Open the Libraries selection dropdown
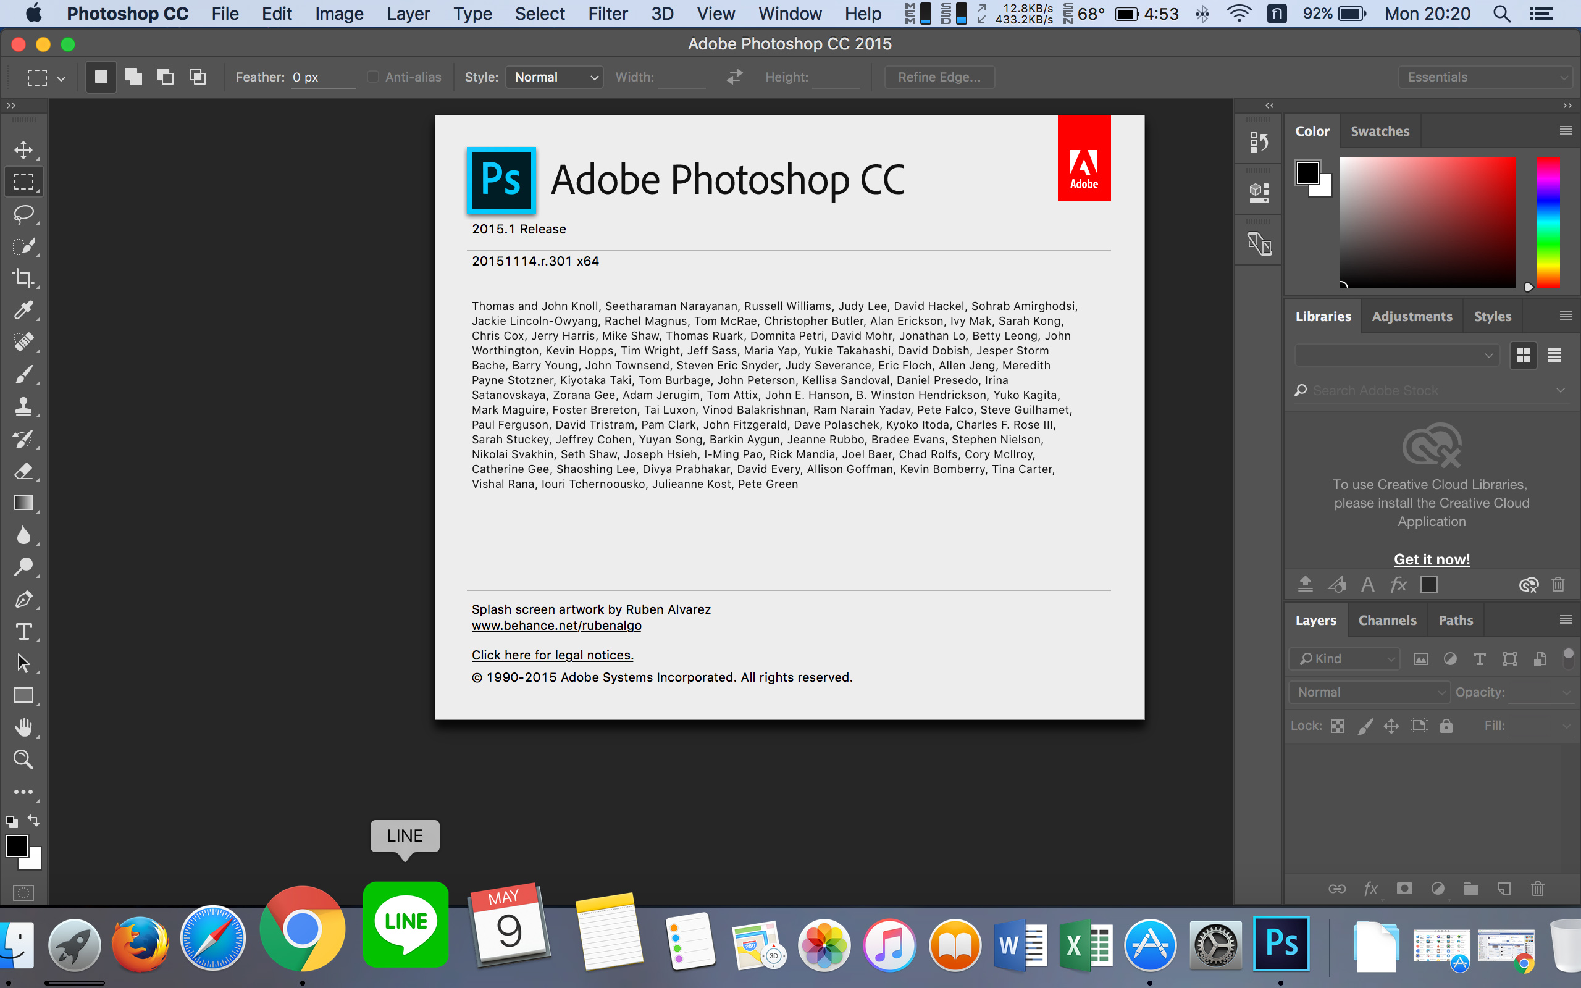This screenshot has width=1581, height=988. pos(1397,355)
